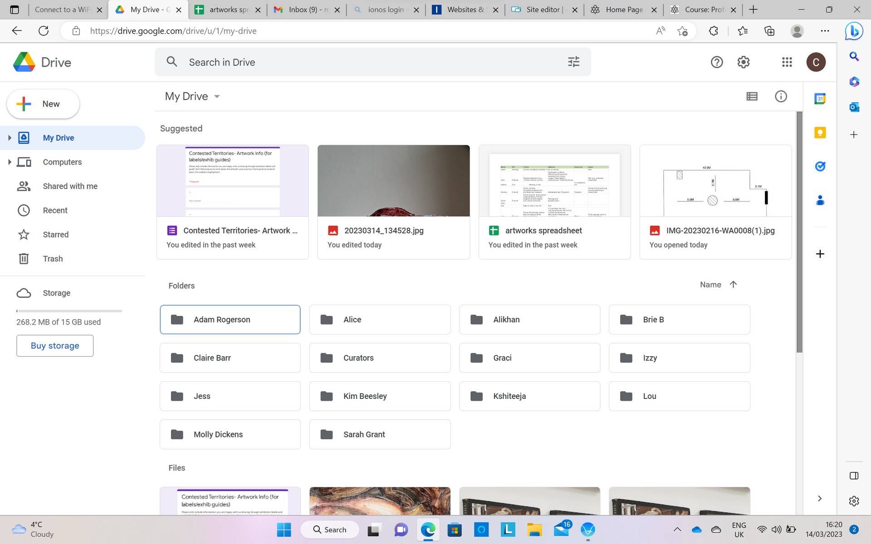871x544 pixels.
Task: Expand the Computers tree in sidebar
Action: (10, 162)
